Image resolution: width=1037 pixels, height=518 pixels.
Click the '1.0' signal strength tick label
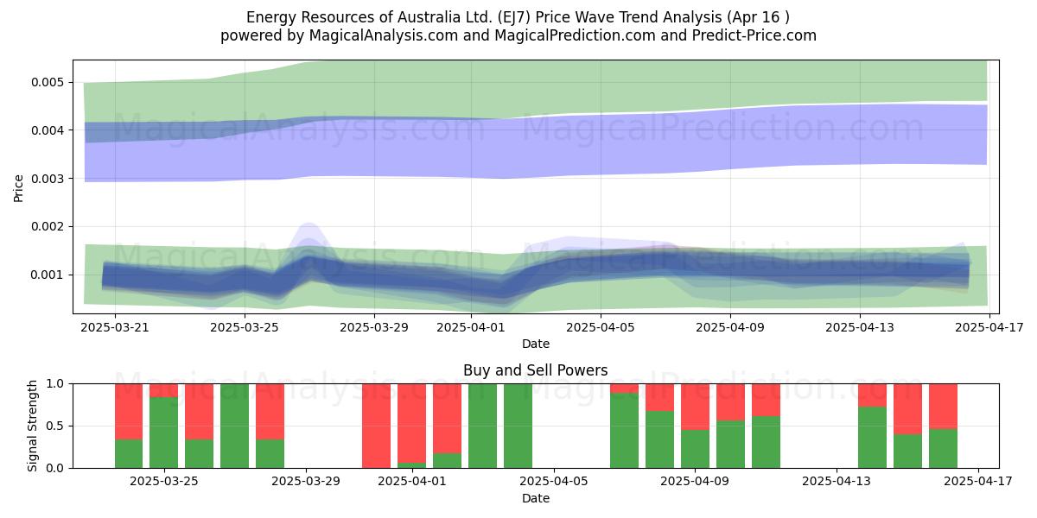pyautogui.click(x=55, y=383)
